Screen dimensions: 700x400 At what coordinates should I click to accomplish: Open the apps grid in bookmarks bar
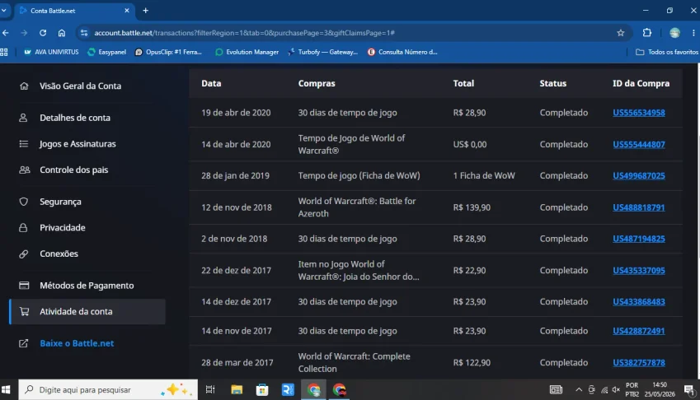(x=4, y=52)
